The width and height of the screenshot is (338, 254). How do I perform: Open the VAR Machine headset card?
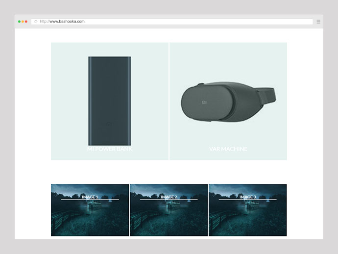(228, 101)
